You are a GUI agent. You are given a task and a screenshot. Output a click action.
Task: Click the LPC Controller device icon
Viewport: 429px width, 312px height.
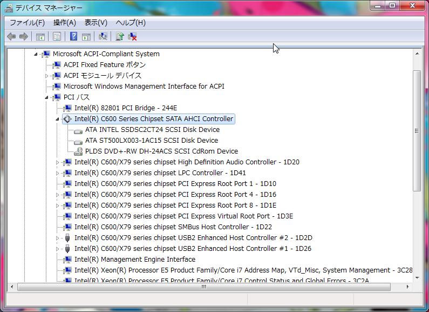tap(67, 173)
